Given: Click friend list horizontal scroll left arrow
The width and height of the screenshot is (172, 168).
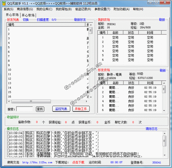Looking at the screenshot, I should [9, 101].
